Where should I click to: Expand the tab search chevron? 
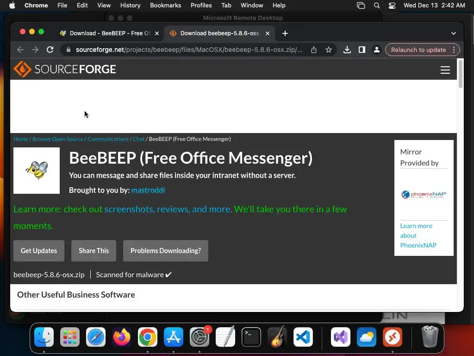tap(454, 33)
